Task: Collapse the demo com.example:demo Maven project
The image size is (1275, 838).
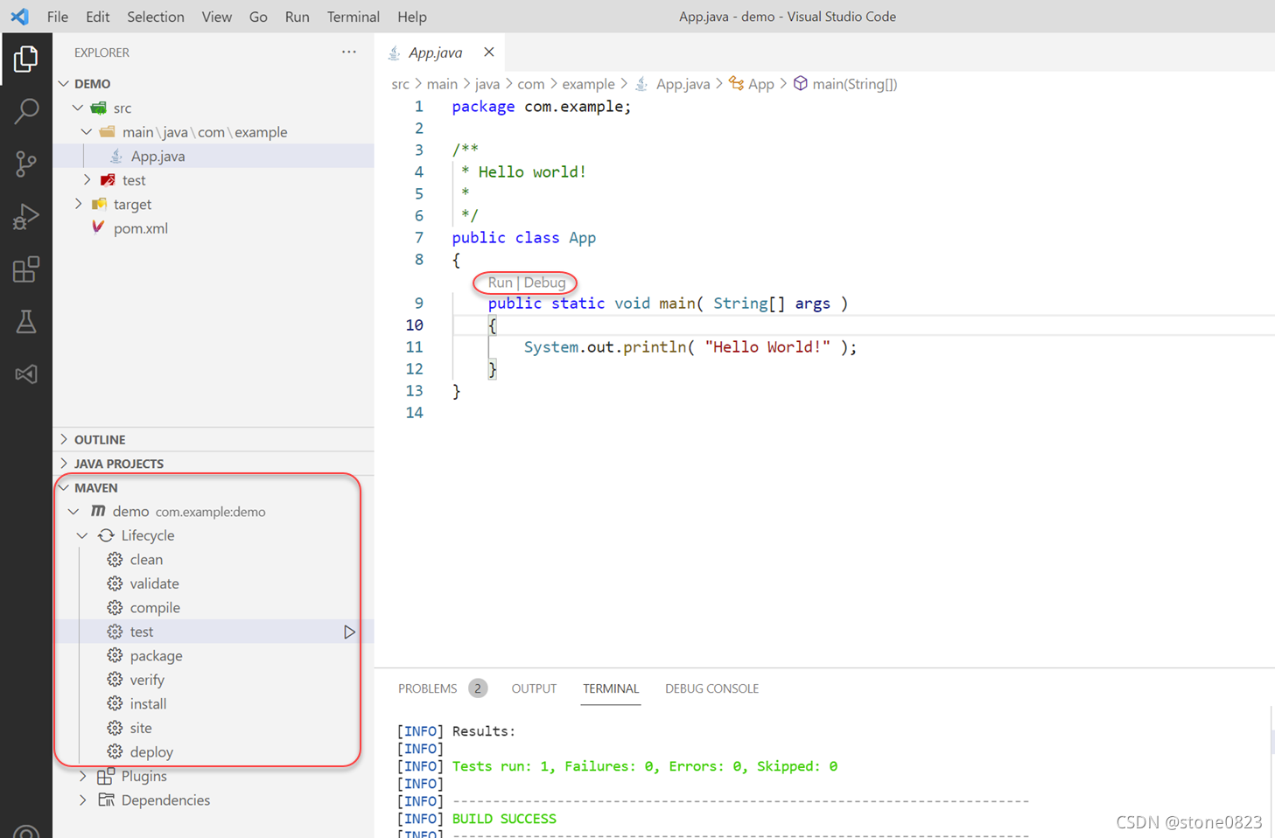Action: pyautogui.click(x=74, y=511)
